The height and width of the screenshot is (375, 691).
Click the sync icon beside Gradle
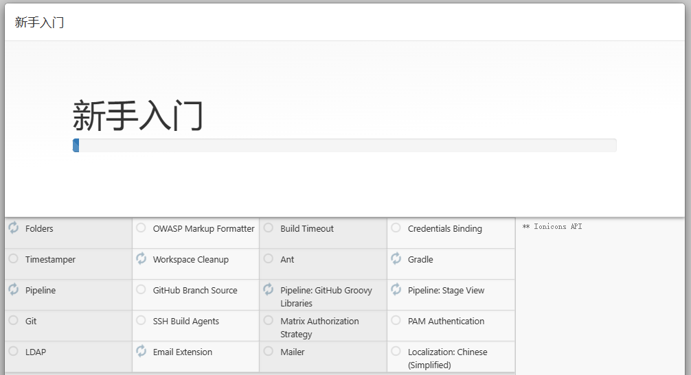(396, 258)
